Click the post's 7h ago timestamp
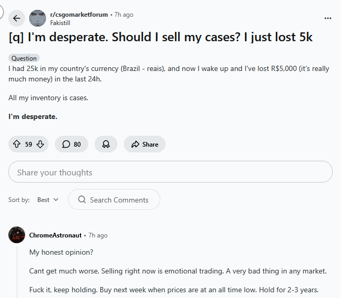341x298 pixels. (x=123, y=15)
